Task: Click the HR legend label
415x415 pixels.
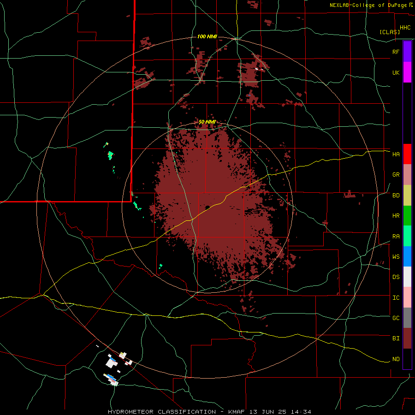Action: [x=396, y=216]
